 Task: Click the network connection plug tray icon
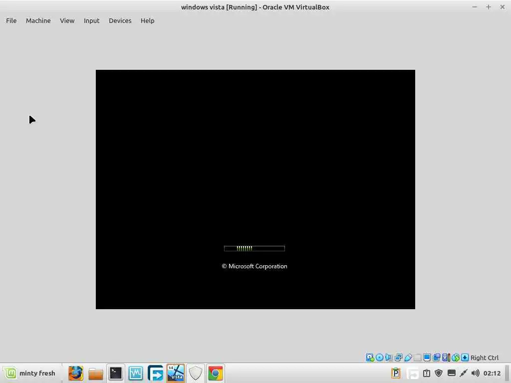click(464, 373)
